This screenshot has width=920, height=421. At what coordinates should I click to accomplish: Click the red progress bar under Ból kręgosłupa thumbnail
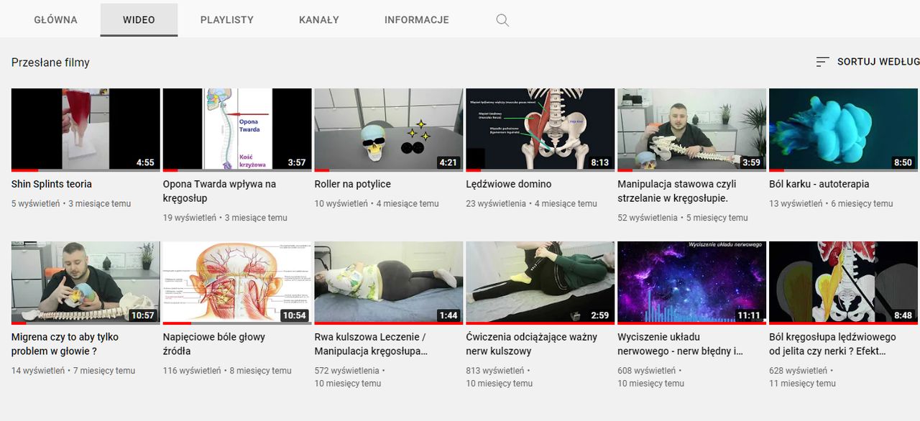[843, 323]
